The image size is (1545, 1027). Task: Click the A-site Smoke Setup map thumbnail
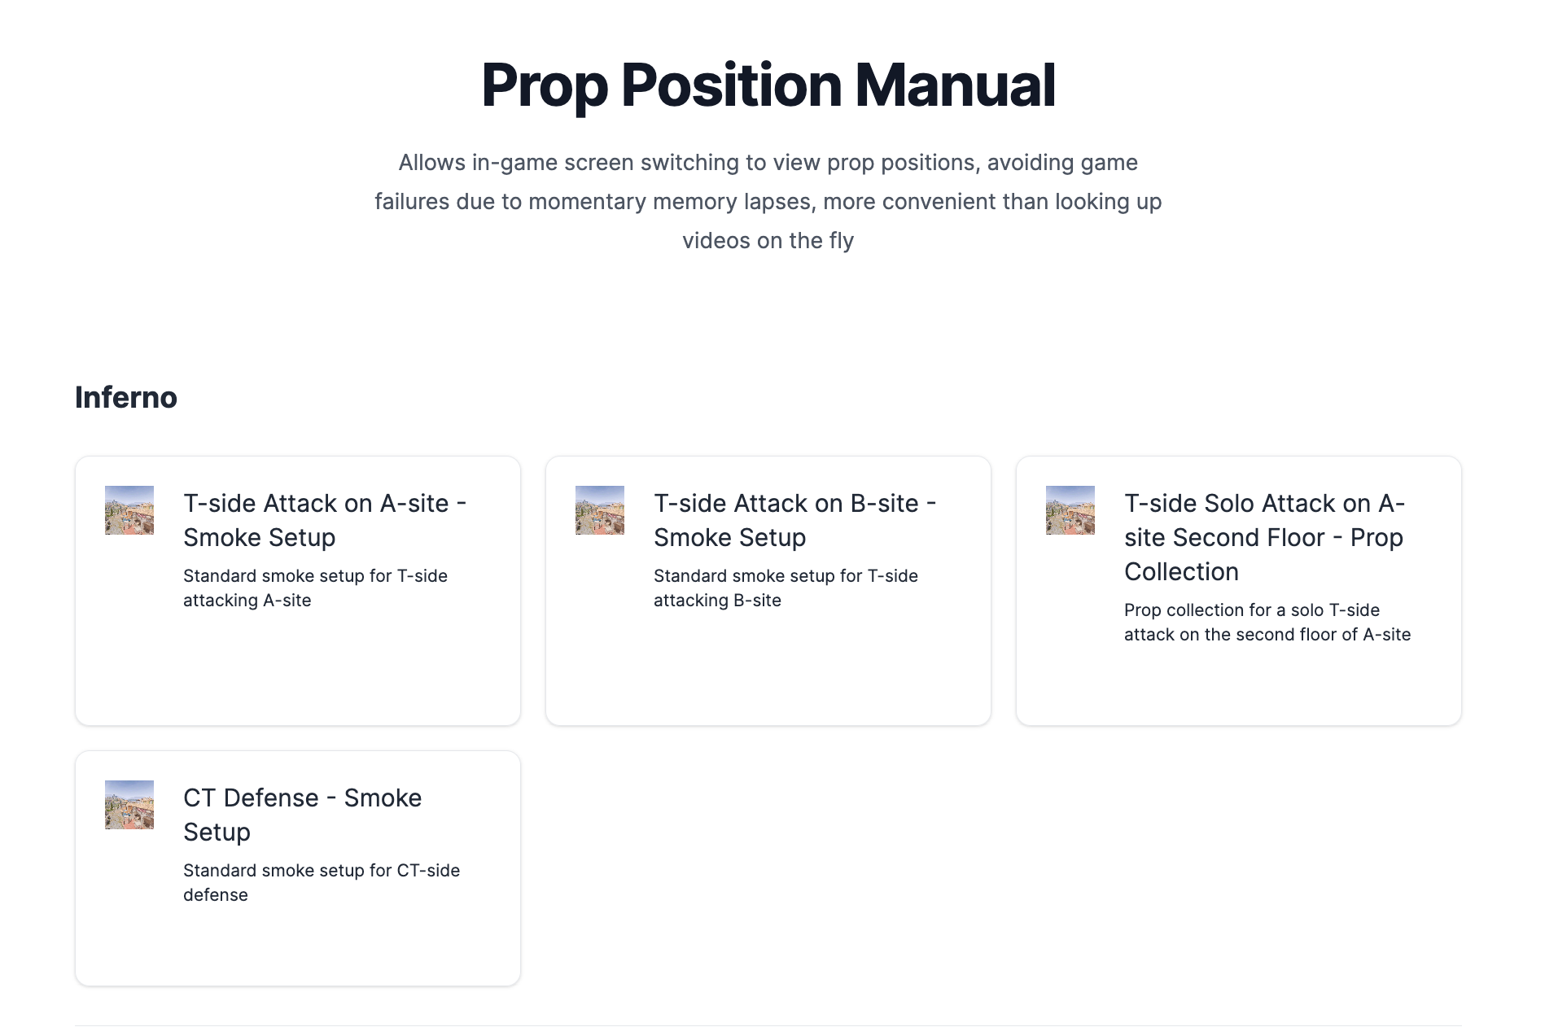coord(129,510)
